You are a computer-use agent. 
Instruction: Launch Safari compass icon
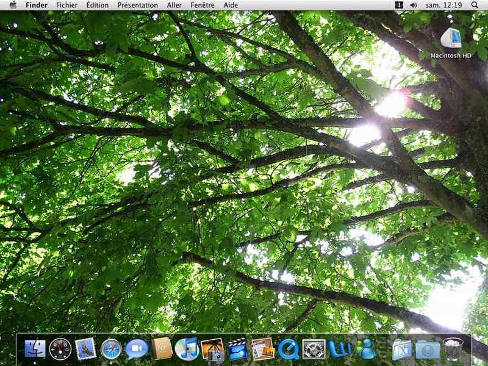coord(111,349)
